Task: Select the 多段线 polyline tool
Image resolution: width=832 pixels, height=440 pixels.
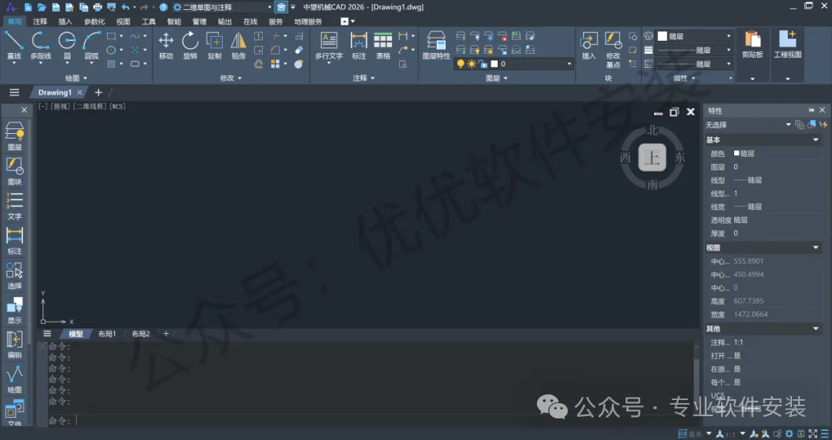Action: pyautogui.click(x=40, y=45)
